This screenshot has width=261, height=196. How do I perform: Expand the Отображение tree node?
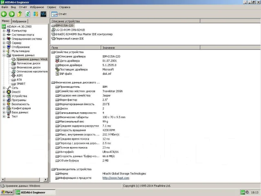[4, 47]
